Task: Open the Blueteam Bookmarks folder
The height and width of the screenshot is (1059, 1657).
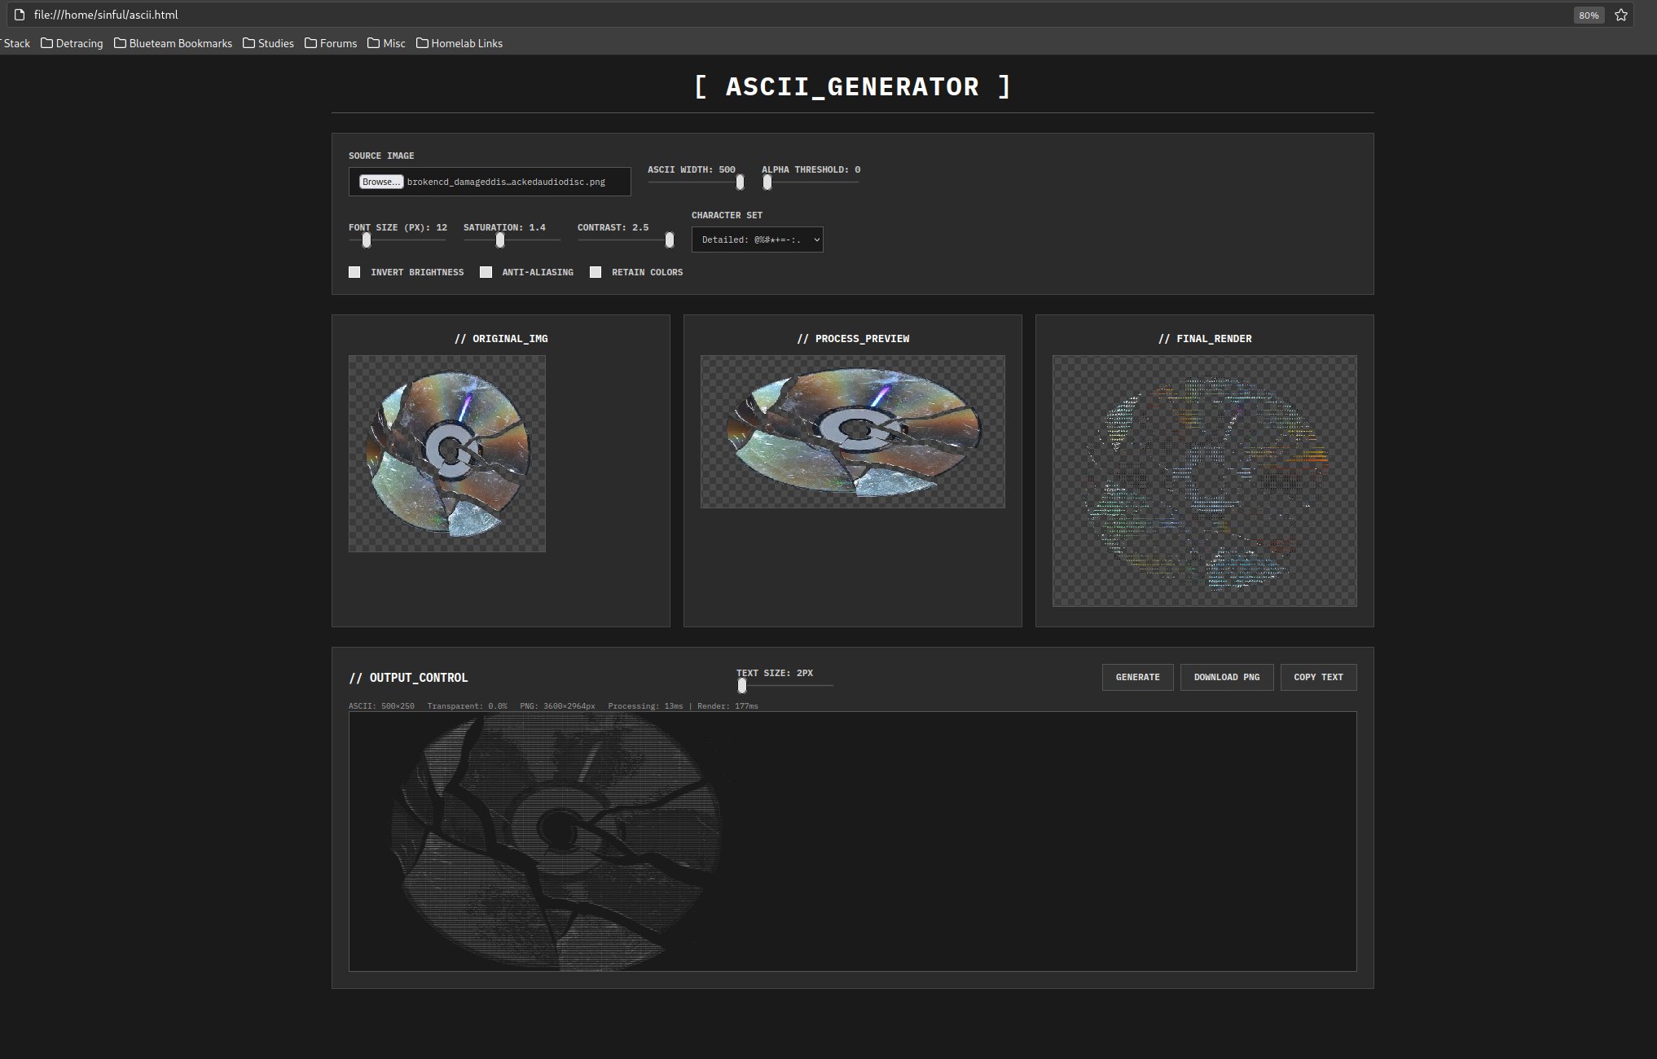Action: pyautogui.click(x=173, y=43)
